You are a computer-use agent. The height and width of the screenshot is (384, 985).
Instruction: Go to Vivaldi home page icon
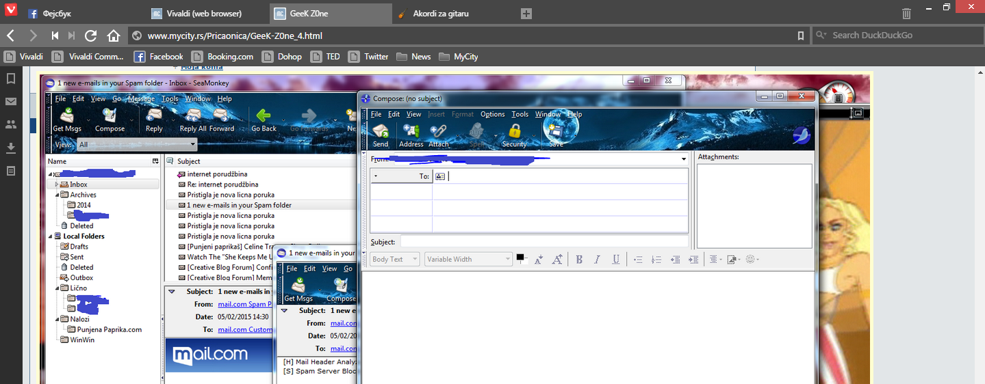(x=114, y=36)
